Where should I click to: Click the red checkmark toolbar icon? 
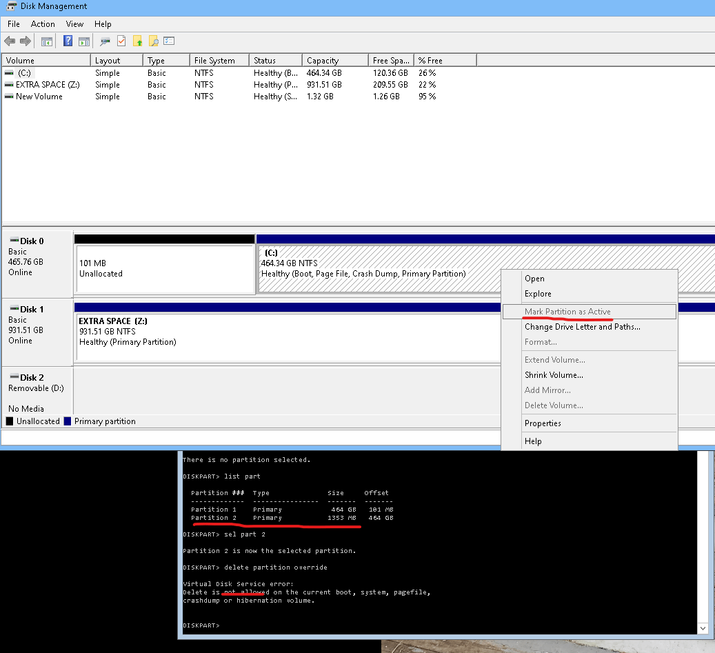[x=121, y=41]
